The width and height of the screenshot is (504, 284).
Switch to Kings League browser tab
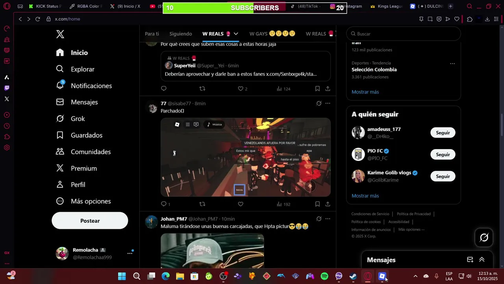coord(386,6)
